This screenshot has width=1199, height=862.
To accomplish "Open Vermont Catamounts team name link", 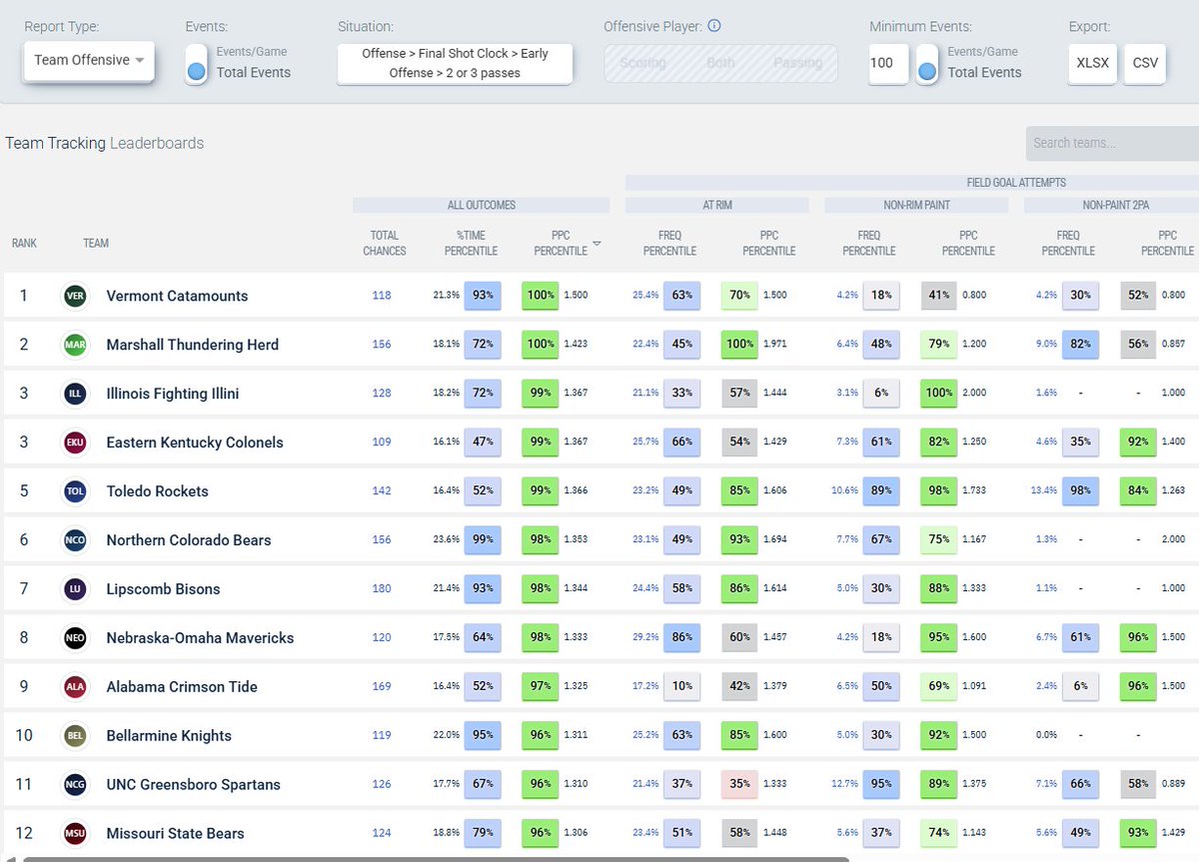I will pyautogui.click(x=177, y=296).
